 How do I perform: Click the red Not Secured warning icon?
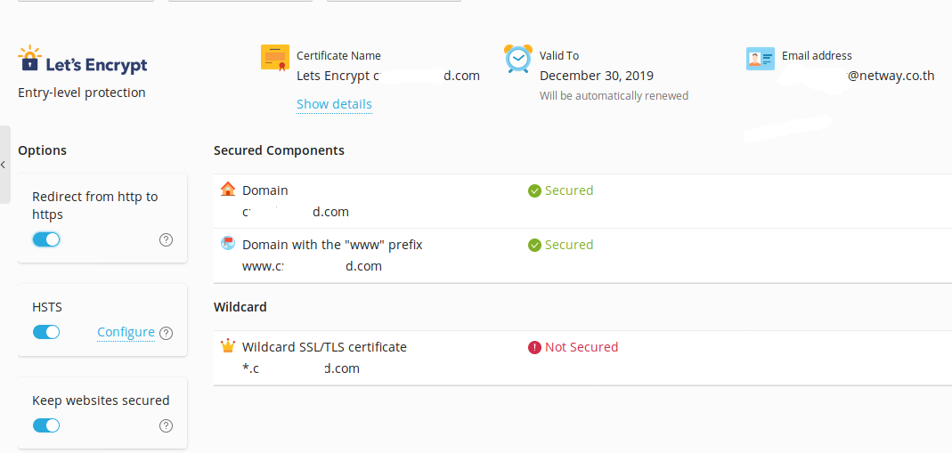pyautogui.click(x=534, y=347)
